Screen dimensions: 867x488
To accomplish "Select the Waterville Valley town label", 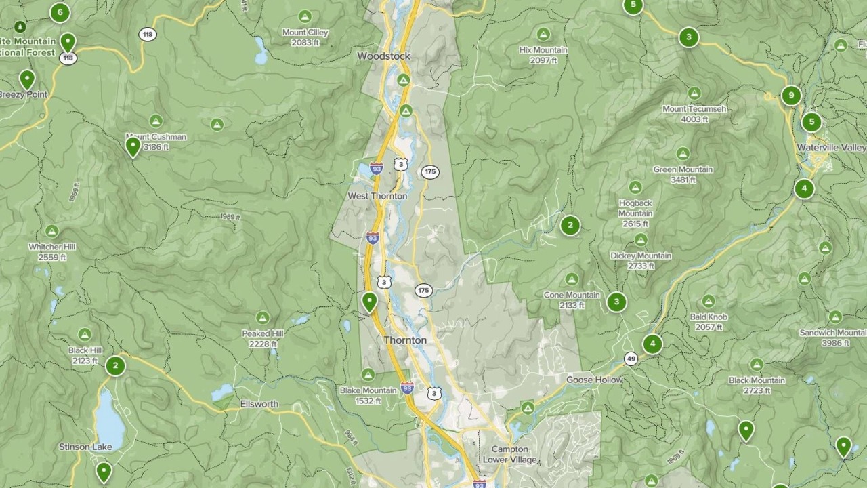I will tap(831, 147).
